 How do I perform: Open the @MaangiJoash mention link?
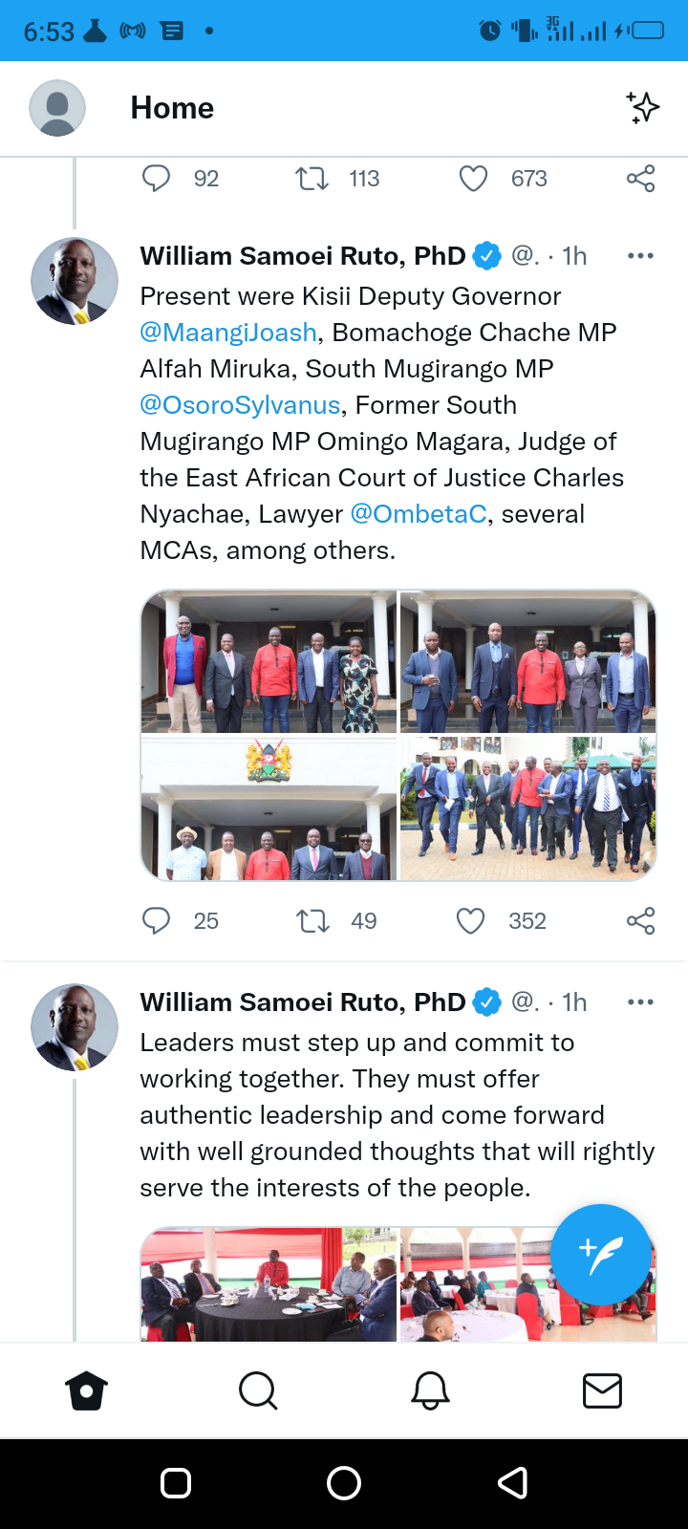coord(228,333)
